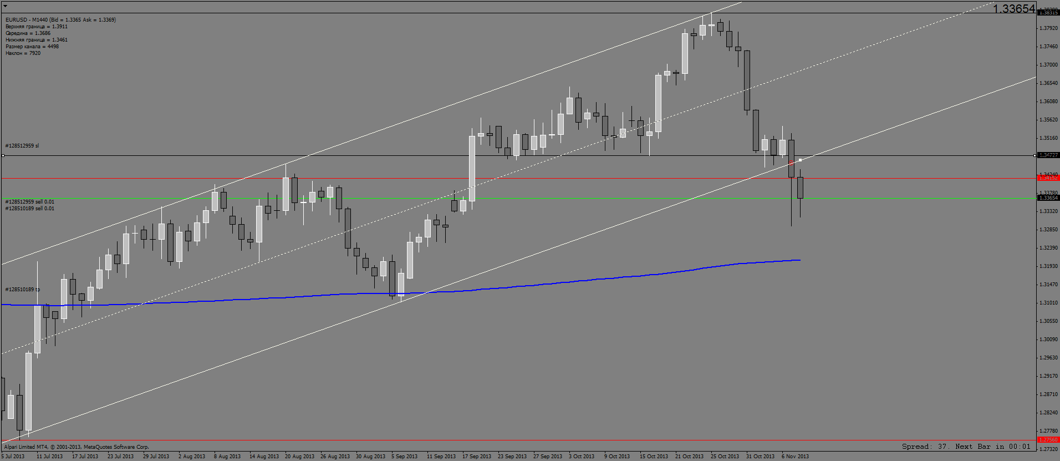Select the 'Верхняя граница = 1.3911' line

pyautogui.click(x=37, y=27)
